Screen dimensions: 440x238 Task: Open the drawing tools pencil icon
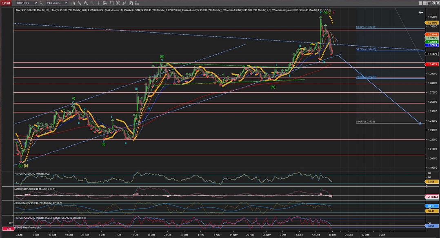tap(80, 3)
